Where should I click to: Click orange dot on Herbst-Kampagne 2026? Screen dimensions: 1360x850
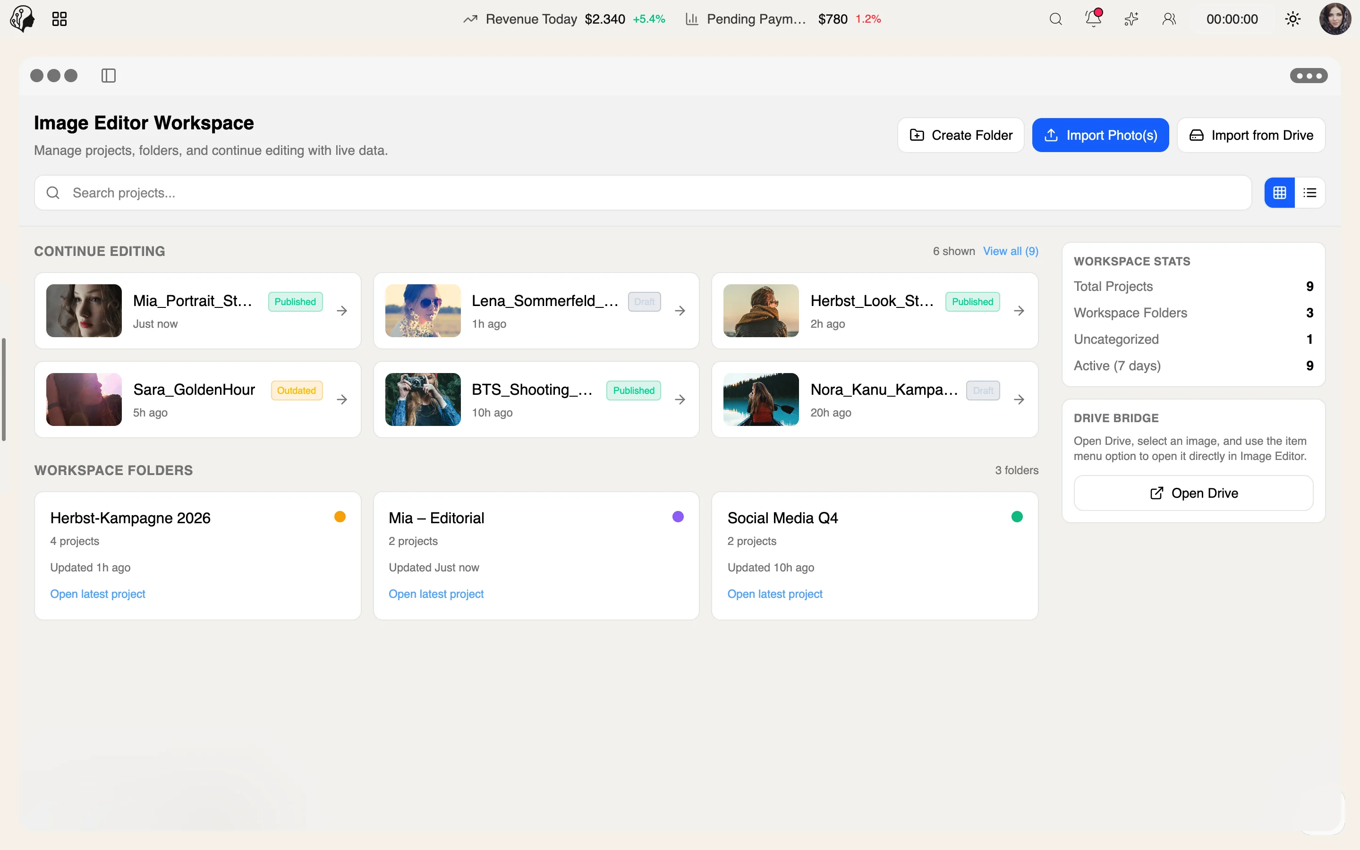tap(340, 517)
